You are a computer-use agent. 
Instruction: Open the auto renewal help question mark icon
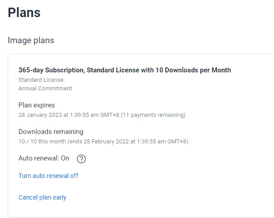(x=81, y=159)
